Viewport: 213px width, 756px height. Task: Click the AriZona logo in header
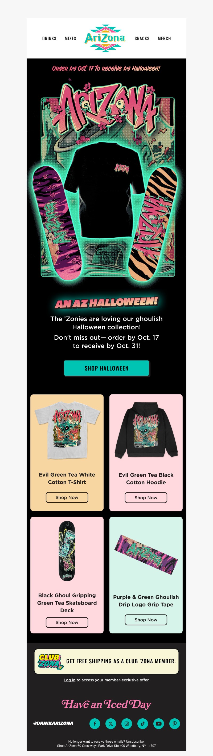point(105,38)
